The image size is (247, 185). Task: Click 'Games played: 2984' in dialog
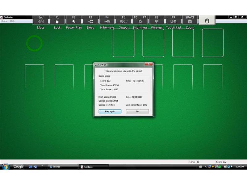[x=108, y=101]
